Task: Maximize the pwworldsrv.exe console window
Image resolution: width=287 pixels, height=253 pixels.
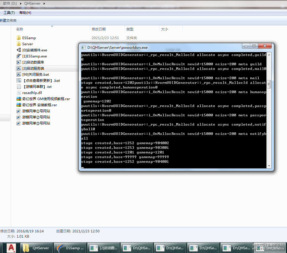Action: 254,46
